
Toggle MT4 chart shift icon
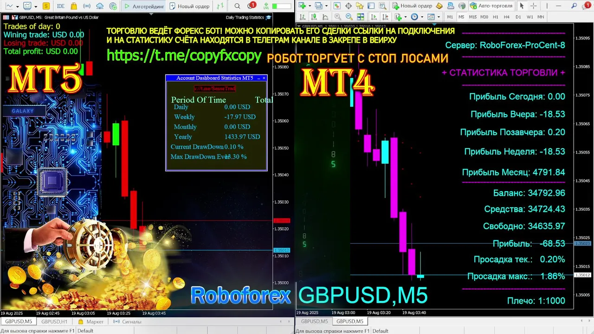pyautogui.click(x=386, y=17)
